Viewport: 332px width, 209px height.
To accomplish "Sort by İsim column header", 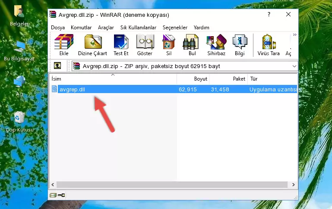I will point(113,79).
